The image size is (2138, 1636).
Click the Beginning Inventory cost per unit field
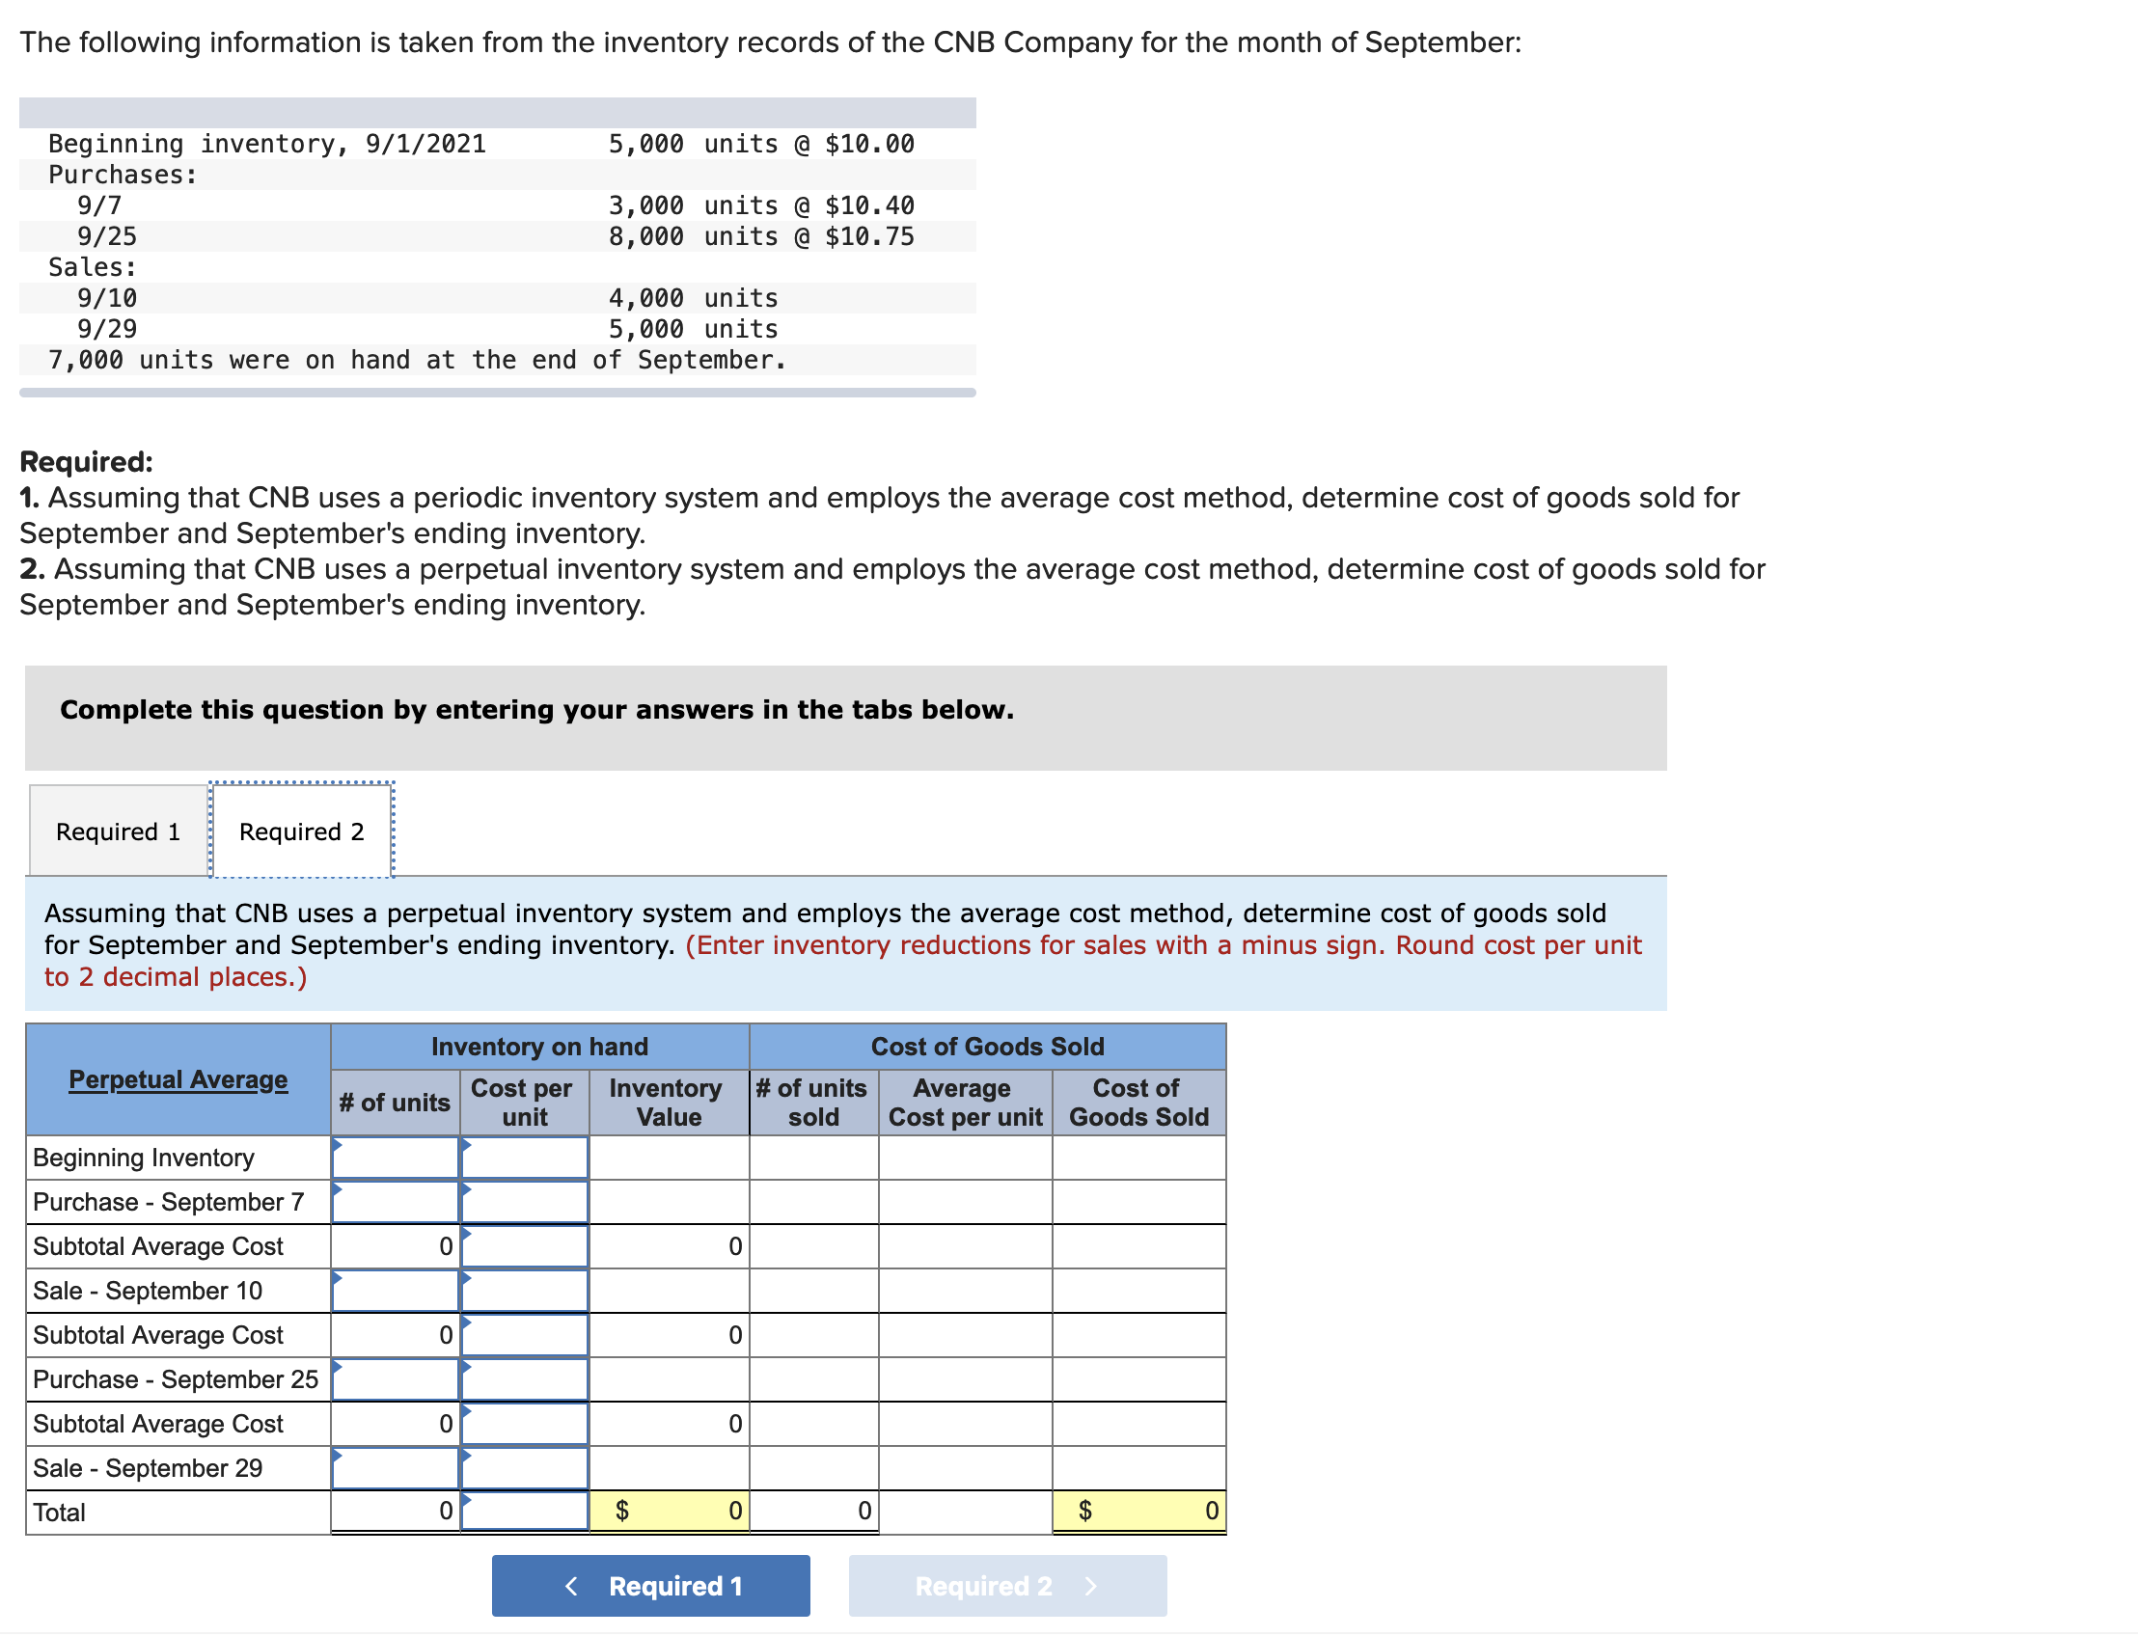coord(523,1157)
